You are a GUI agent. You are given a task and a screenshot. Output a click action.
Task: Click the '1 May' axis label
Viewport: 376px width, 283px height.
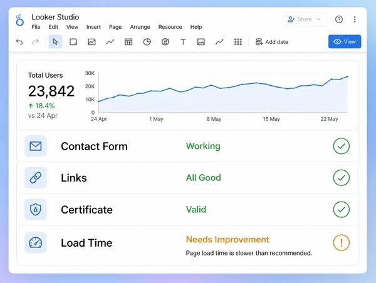[156, 119]
